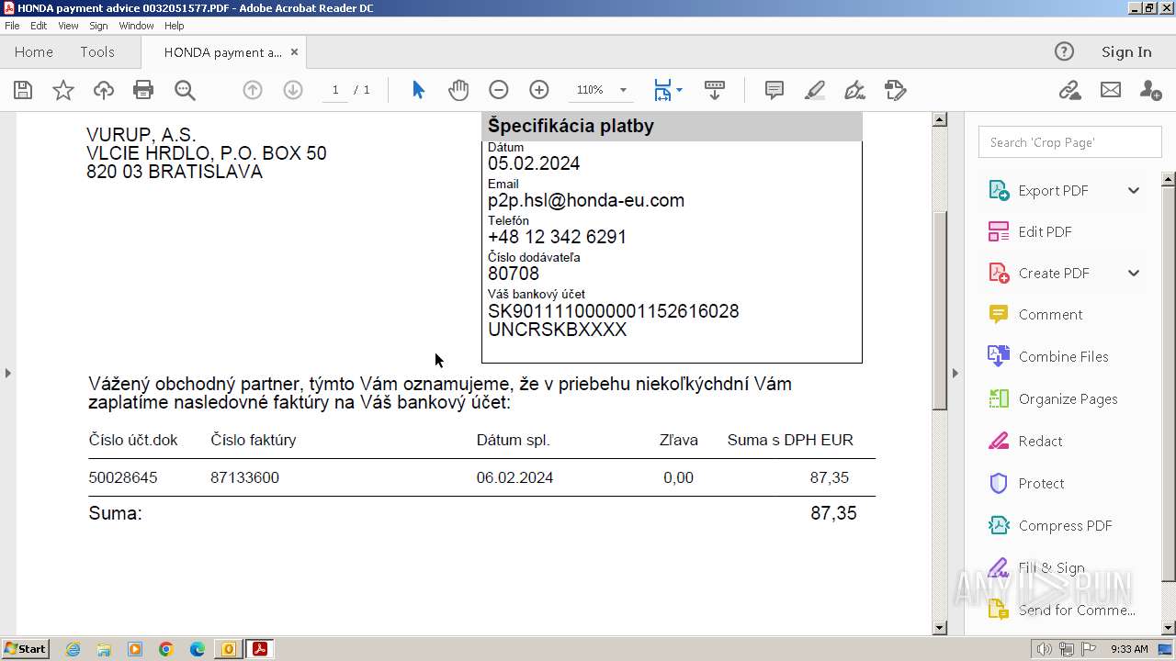The height and width of the screenshot is (661, 1176).
Task: Open Export PDF tool
Action: click(1053, 190)
